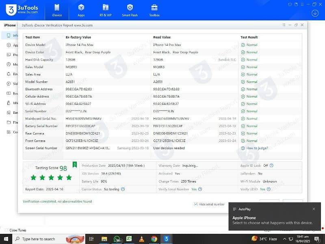Open the iDevice tab
The height and width of the screenshot is (244, 325).
[57, 10]
